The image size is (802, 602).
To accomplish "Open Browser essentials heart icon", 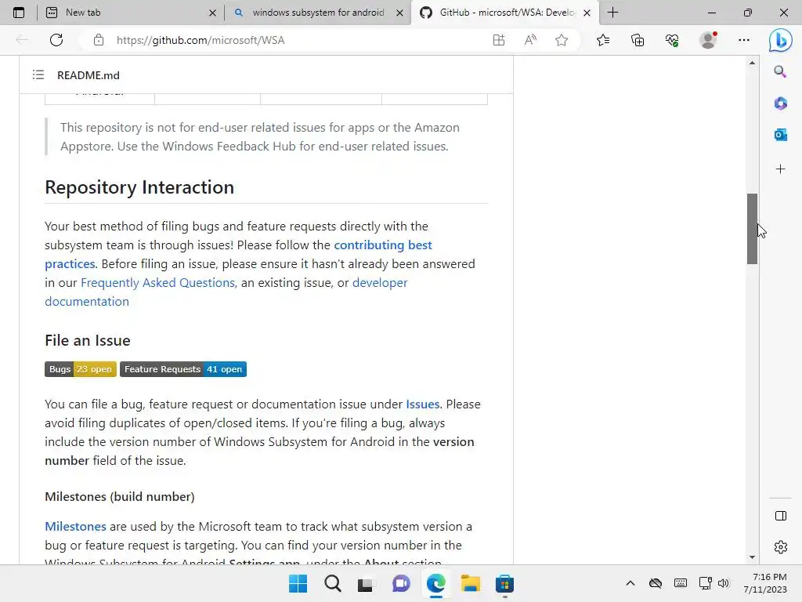I will coord(672,40).
